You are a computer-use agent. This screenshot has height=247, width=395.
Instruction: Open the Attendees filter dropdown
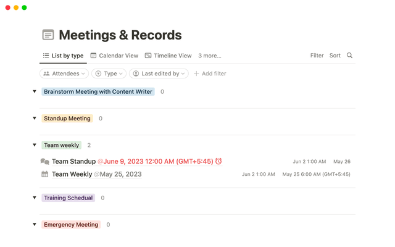(x=64, y=73)
